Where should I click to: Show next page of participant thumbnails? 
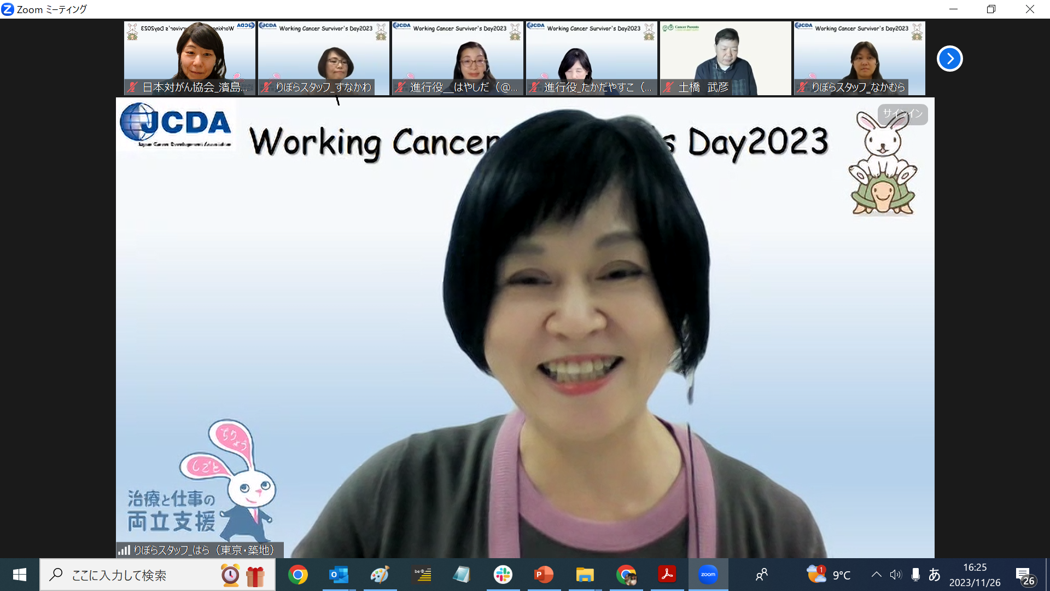click(x=949, y=59)
